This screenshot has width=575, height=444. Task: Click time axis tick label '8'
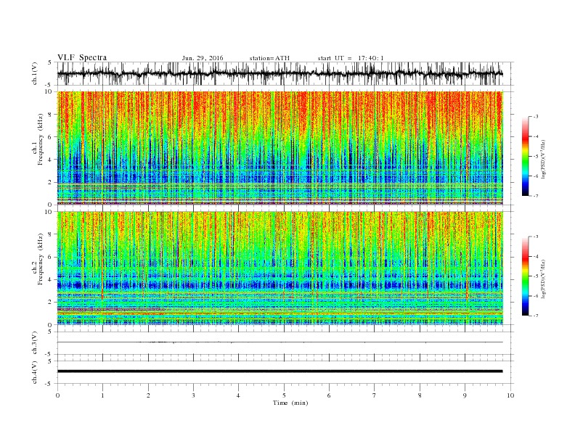click(x=420, y=395)
